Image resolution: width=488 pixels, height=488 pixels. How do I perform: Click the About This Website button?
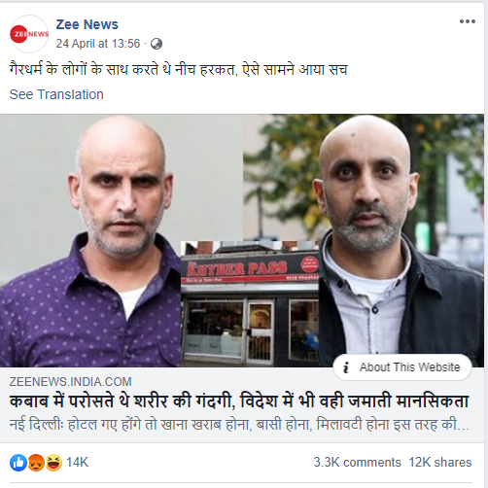402,367
